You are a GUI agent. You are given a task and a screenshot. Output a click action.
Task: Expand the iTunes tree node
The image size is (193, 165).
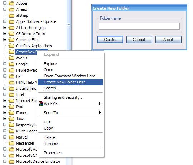(5, 113)
